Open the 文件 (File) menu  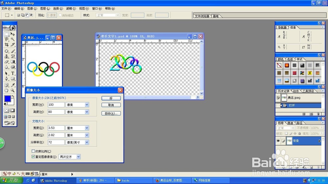click(6, 9)
